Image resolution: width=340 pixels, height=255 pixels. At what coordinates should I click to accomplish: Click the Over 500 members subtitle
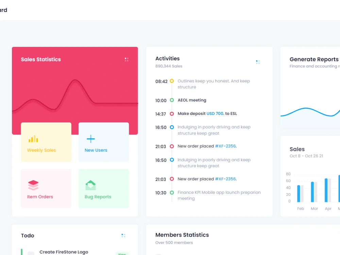tap(174, 243)
